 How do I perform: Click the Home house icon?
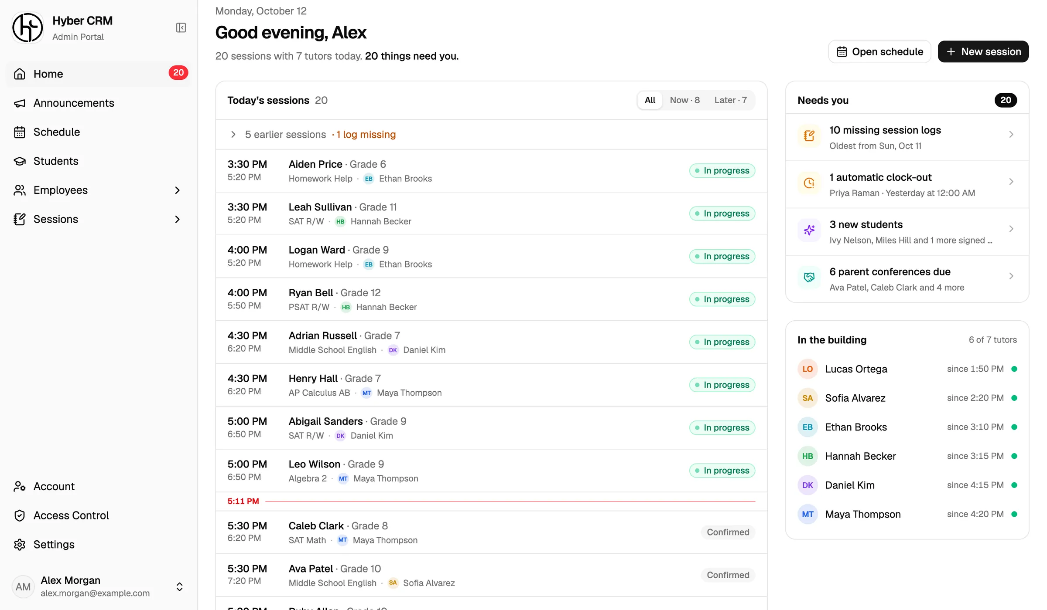(20, 74)
